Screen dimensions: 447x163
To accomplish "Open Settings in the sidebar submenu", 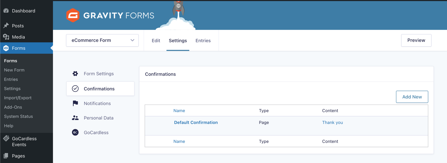I will [x=12, y=89].
